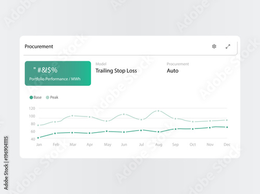The height and width of the screenshot is (194, 260).
Task: Click the May label on the x-axis
Action: [108, 145]
